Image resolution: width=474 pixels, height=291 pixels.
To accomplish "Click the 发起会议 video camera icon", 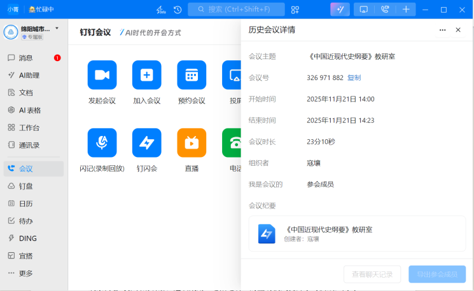I will click(102, 75).
